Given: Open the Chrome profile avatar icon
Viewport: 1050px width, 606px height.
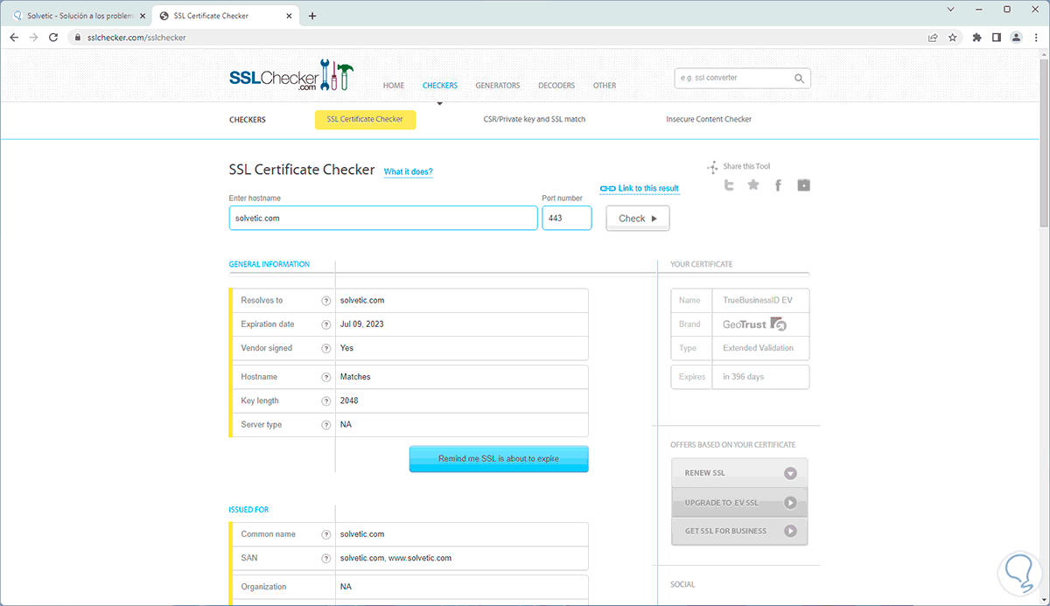Looking at the screenshot, I should (1016, 38).
